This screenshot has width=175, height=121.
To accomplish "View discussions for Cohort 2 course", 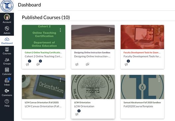I will pyautogui.click(x=38, y=64).
